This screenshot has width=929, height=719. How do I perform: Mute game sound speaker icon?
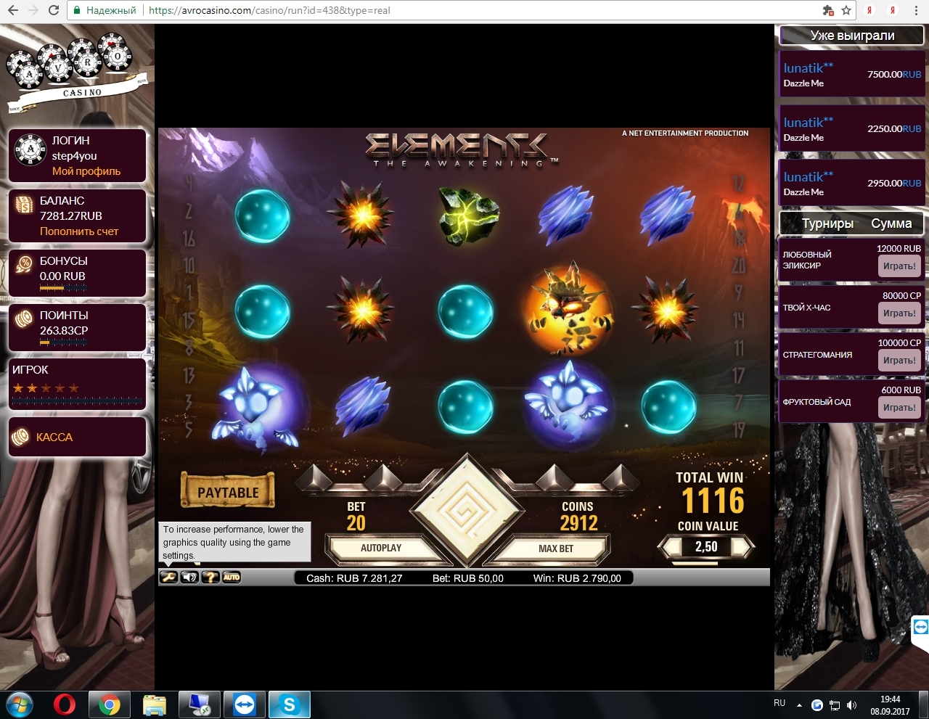point(189,578)
